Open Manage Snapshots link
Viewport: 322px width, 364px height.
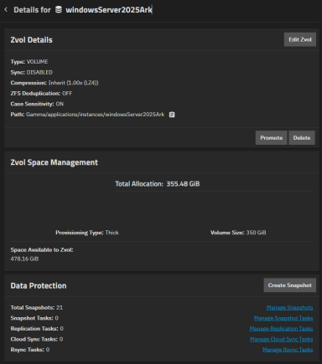(x=289, y=308)
